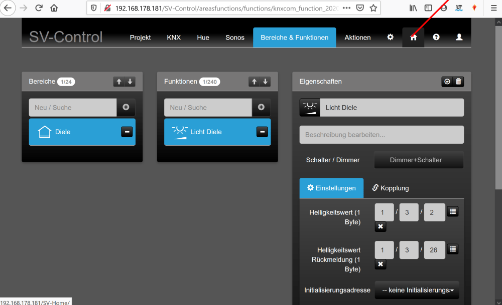Image resolution: width=502 pixels, height=305 pixels.
Task: Open browser hamburger menu
Action: click(x=493, y=8)
